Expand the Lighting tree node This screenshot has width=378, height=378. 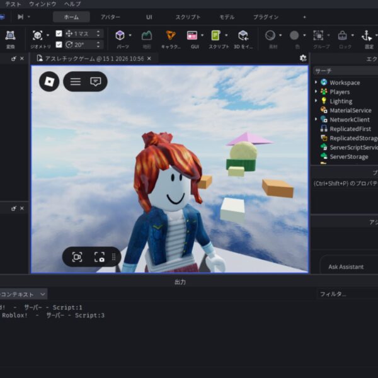click(x=316, y=101)
